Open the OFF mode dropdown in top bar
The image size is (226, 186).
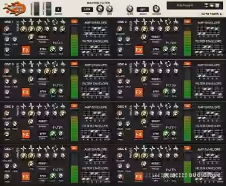[143, 10]
